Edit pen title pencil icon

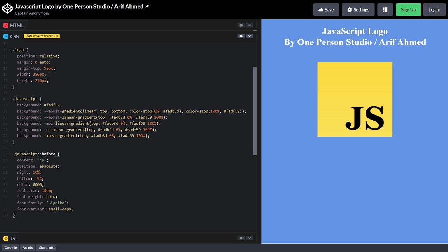tap(147, 7)
